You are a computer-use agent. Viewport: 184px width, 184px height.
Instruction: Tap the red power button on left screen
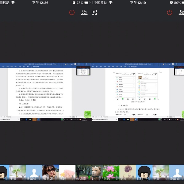(72, 12)
